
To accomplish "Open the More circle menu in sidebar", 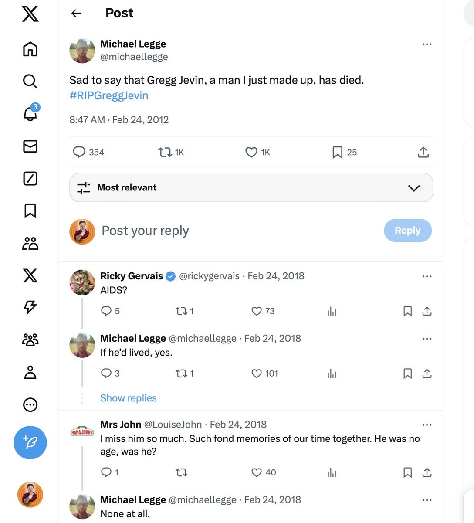I will 30,404.
